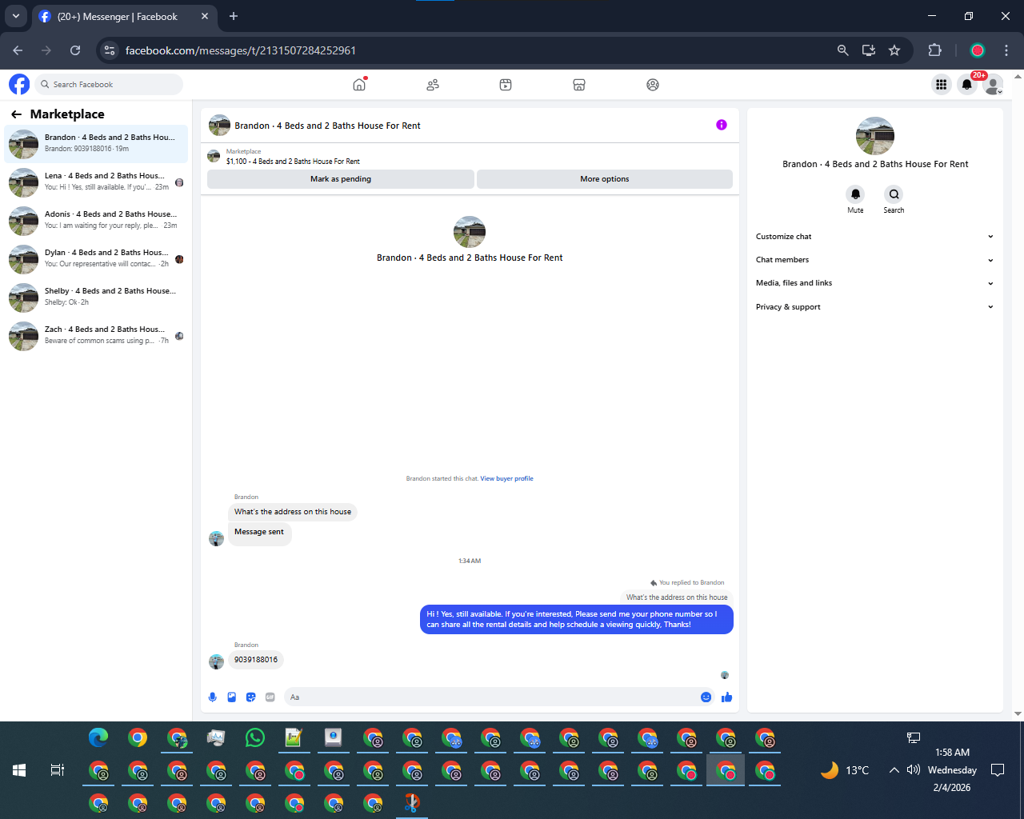Open the Facebook Home icon
This screenshot has width=1024, height=819.
pyautogui.click(x=359, y=84)
